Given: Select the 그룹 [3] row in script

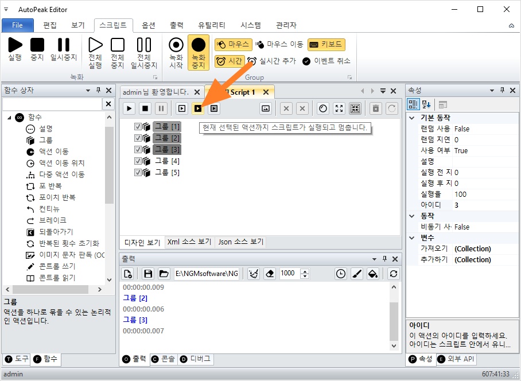Looking at the screenshot, I should point(167,150).
